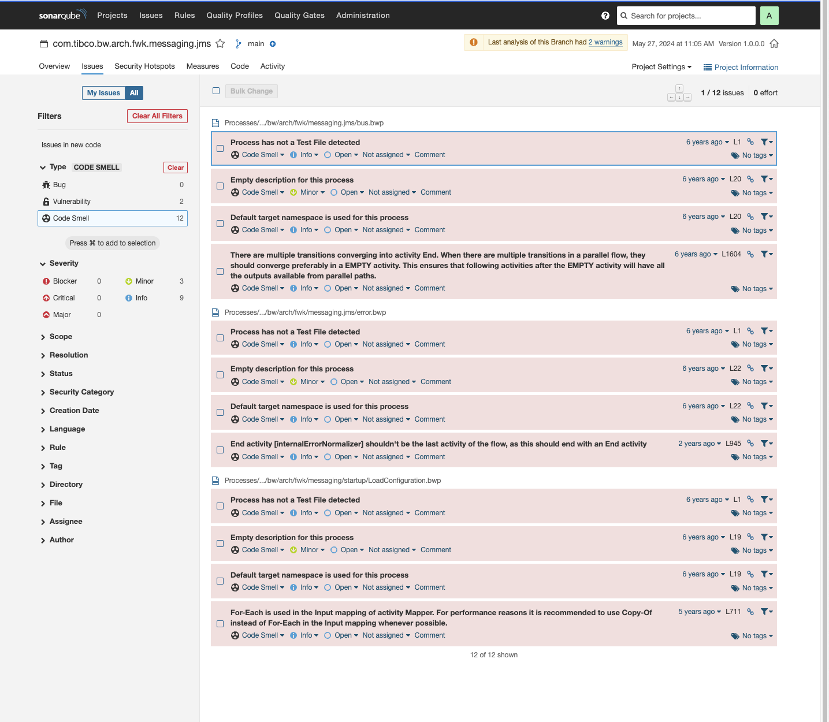
Task: Focus the Search for projects field
Action: [686, 16]
